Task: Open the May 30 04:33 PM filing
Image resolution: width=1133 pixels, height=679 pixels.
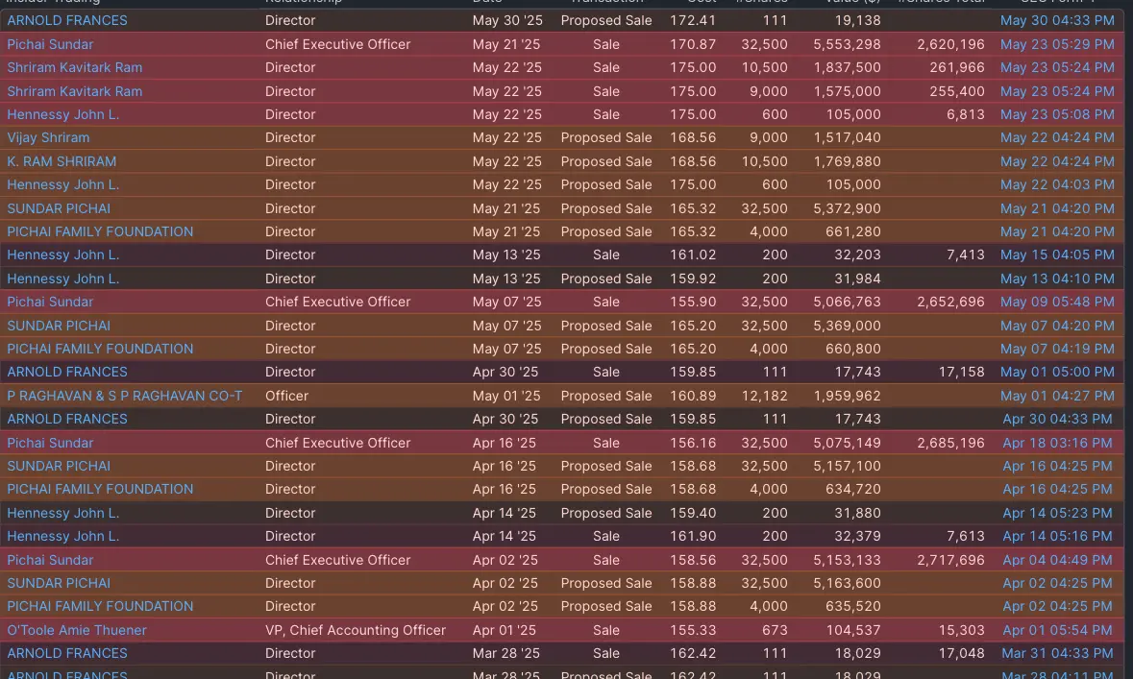Action: [1057, 20]
